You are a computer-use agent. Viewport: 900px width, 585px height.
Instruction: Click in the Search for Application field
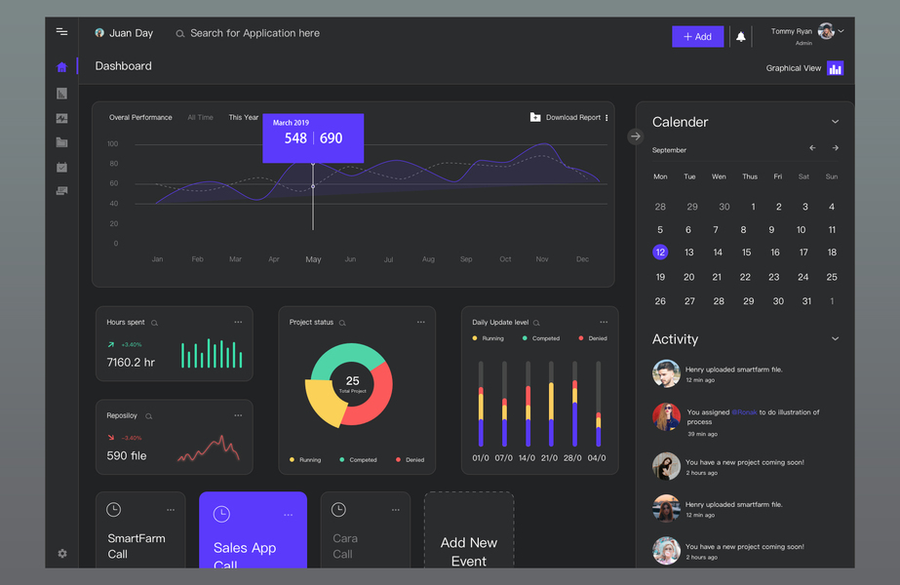point(254,33)
